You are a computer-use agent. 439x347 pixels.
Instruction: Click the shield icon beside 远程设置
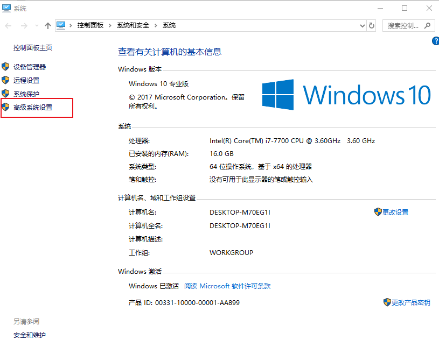tap(5, 80)
